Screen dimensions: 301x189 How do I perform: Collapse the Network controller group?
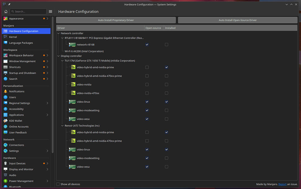[x=58, y=33]
